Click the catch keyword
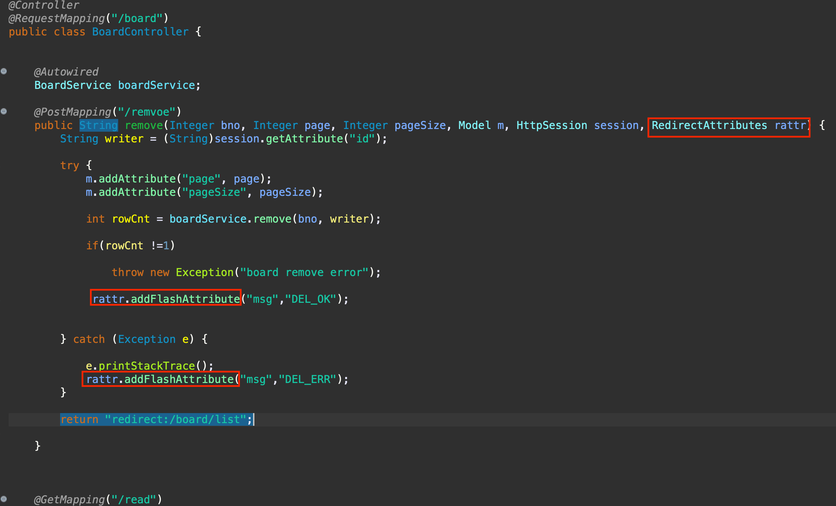The width and height of the screenshot is (836, 506). tap(89, 339)
